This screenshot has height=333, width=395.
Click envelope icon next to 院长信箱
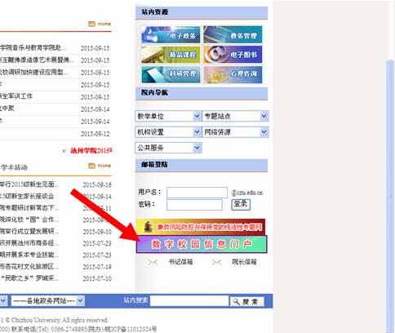point(217,262)
